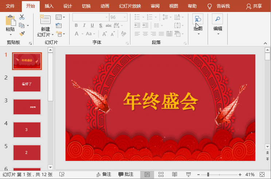Open the Insert (插入) tab
Screen dimensions: 271x179
pyautogui.click(x=49, y=6)
